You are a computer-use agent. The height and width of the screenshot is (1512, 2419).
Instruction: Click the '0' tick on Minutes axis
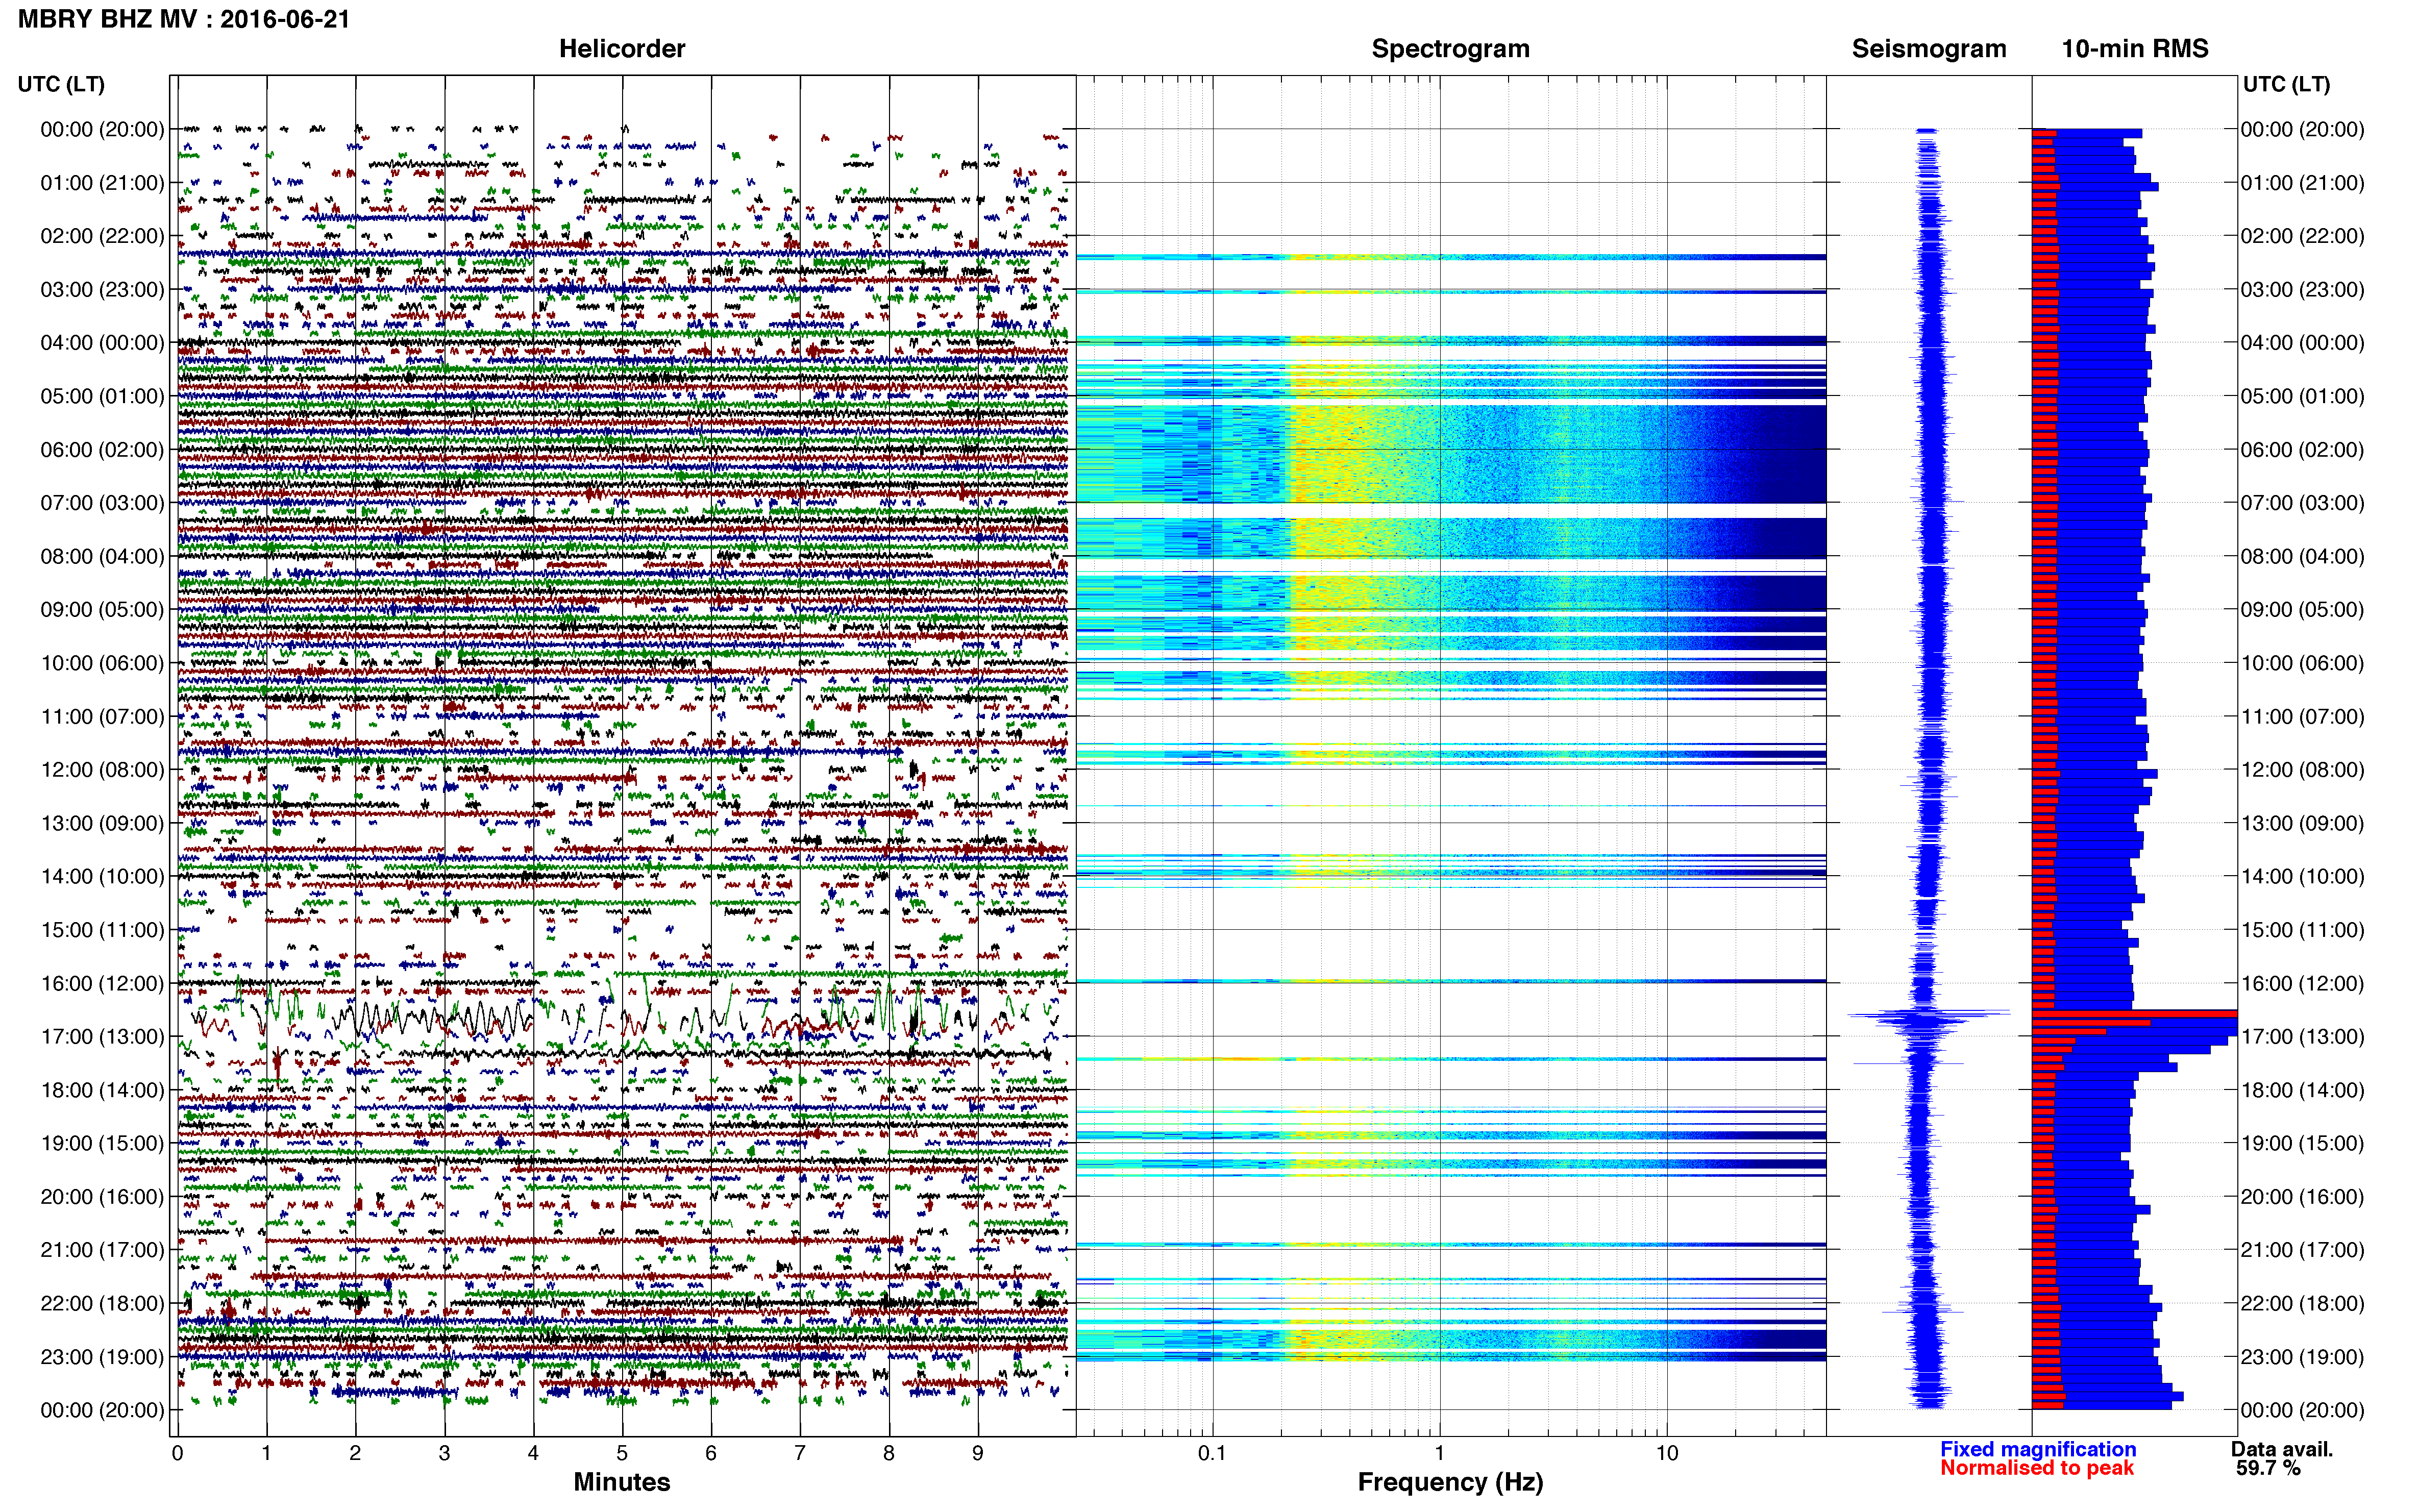(177, 1453)
